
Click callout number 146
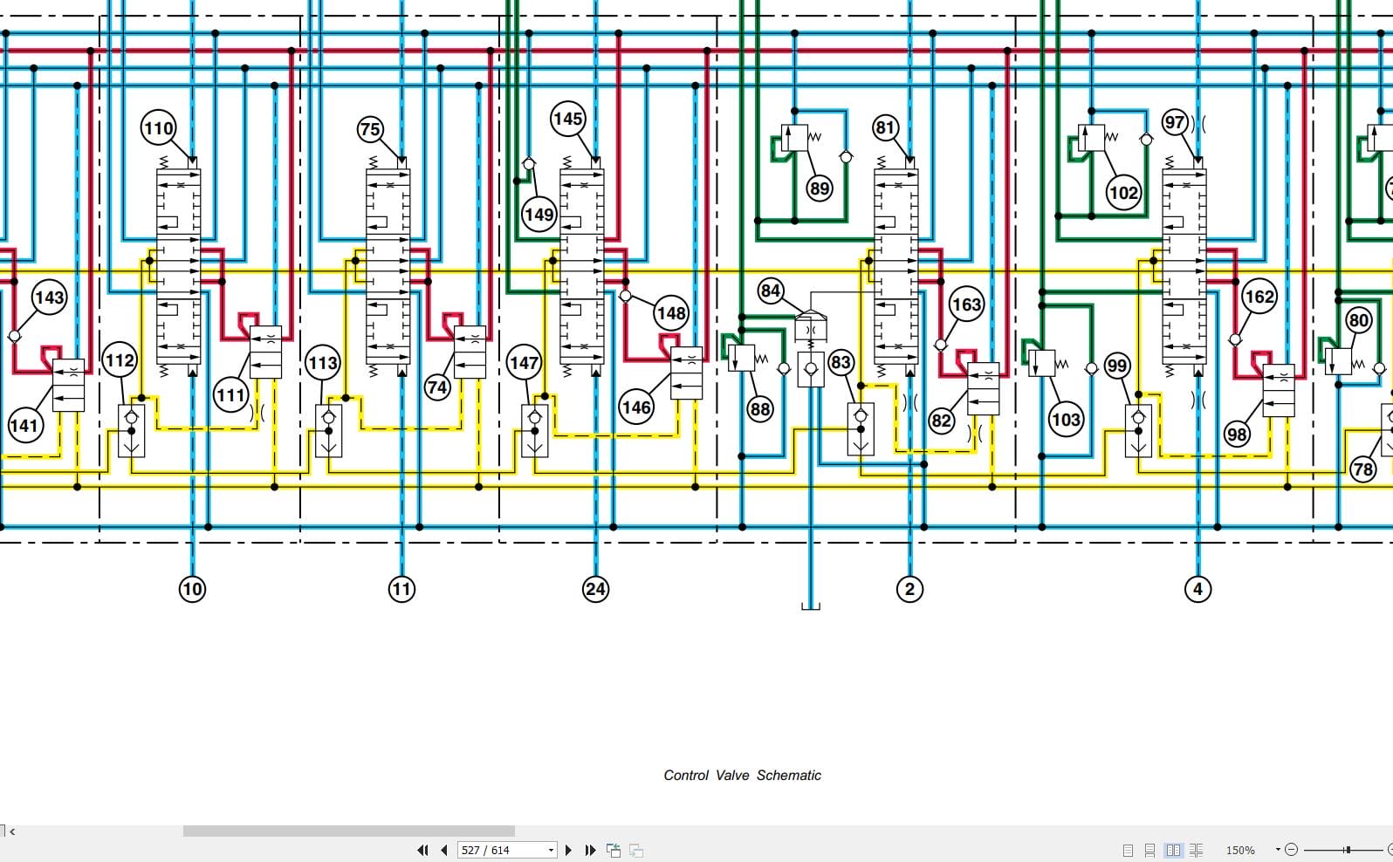pos(636,407)
